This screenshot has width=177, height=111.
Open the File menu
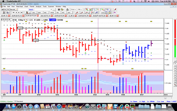(5, 7)
